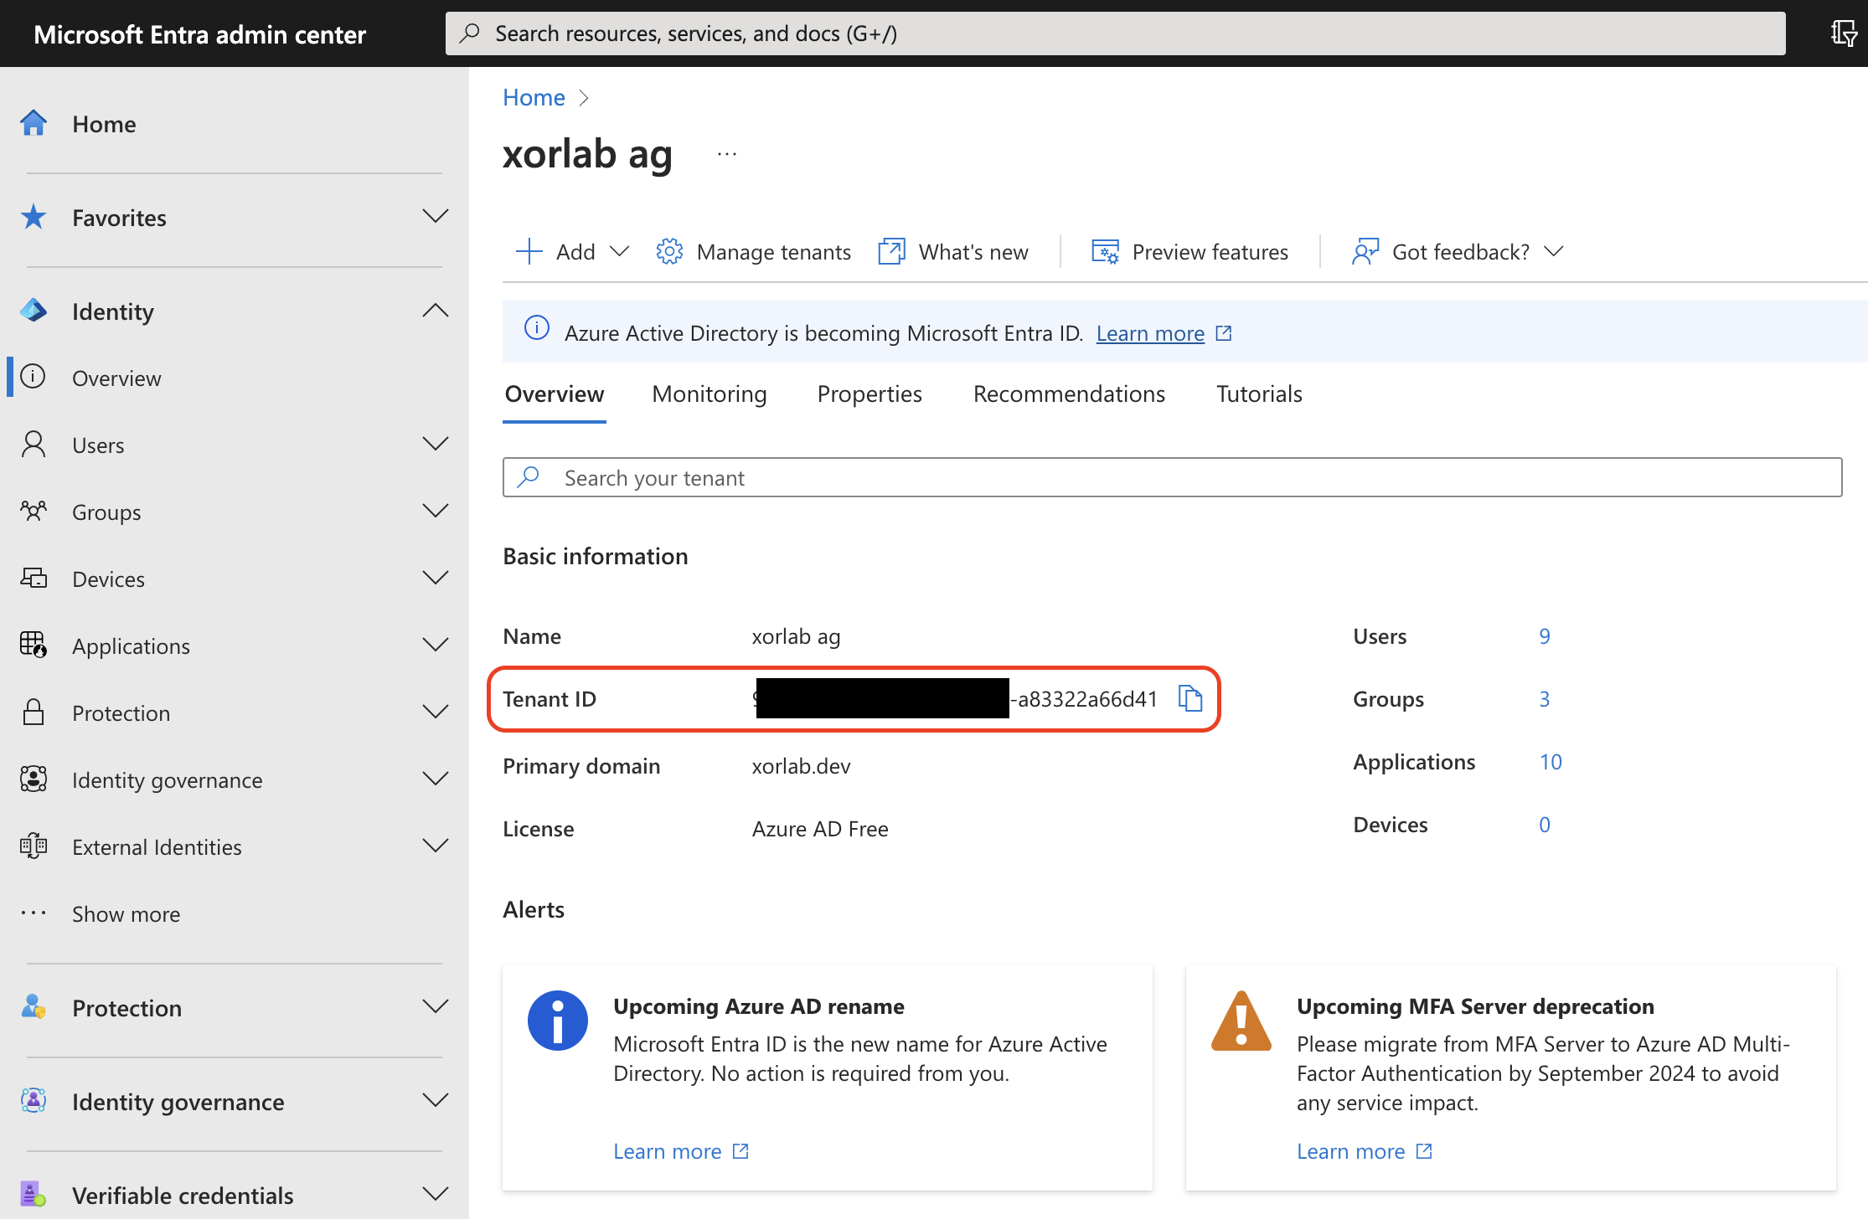Click the Verifiable credentials icon
The width and height of the screenshot is (1868, 1219).
pos(34,1195)
